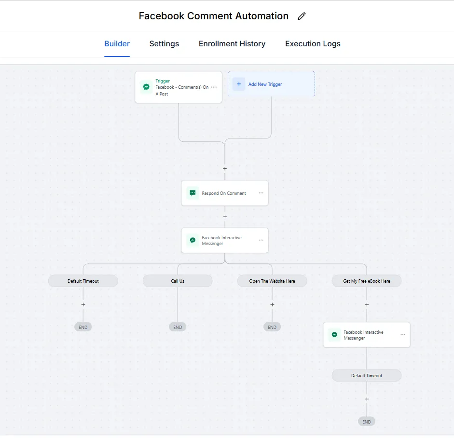
Task: View the Execution Logs tab
Action: click(313, 44)
